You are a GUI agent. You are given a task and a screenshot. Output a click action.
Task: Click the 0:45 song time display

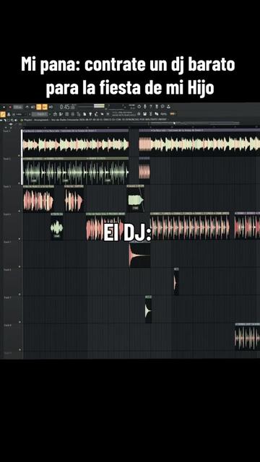click(67, 107)
